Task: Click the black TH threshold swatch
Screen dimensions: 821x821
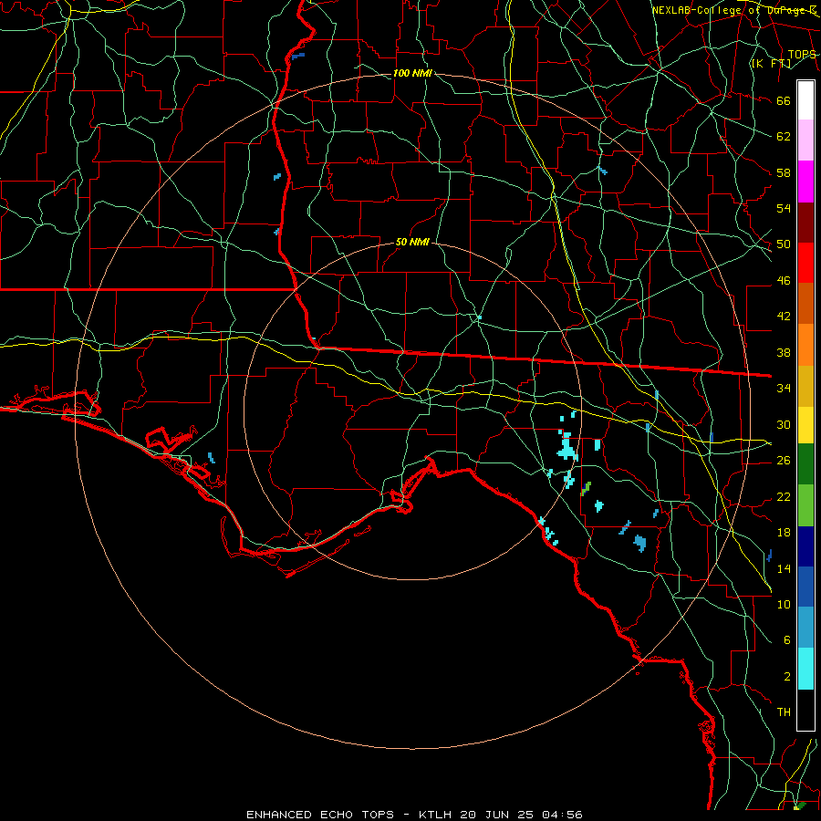Action: tap(805, 710)
